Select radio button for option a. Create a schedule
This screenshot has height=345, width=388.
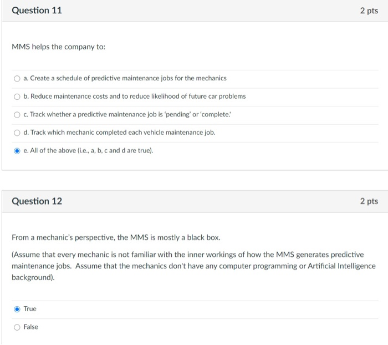click(x=17, y=79)
